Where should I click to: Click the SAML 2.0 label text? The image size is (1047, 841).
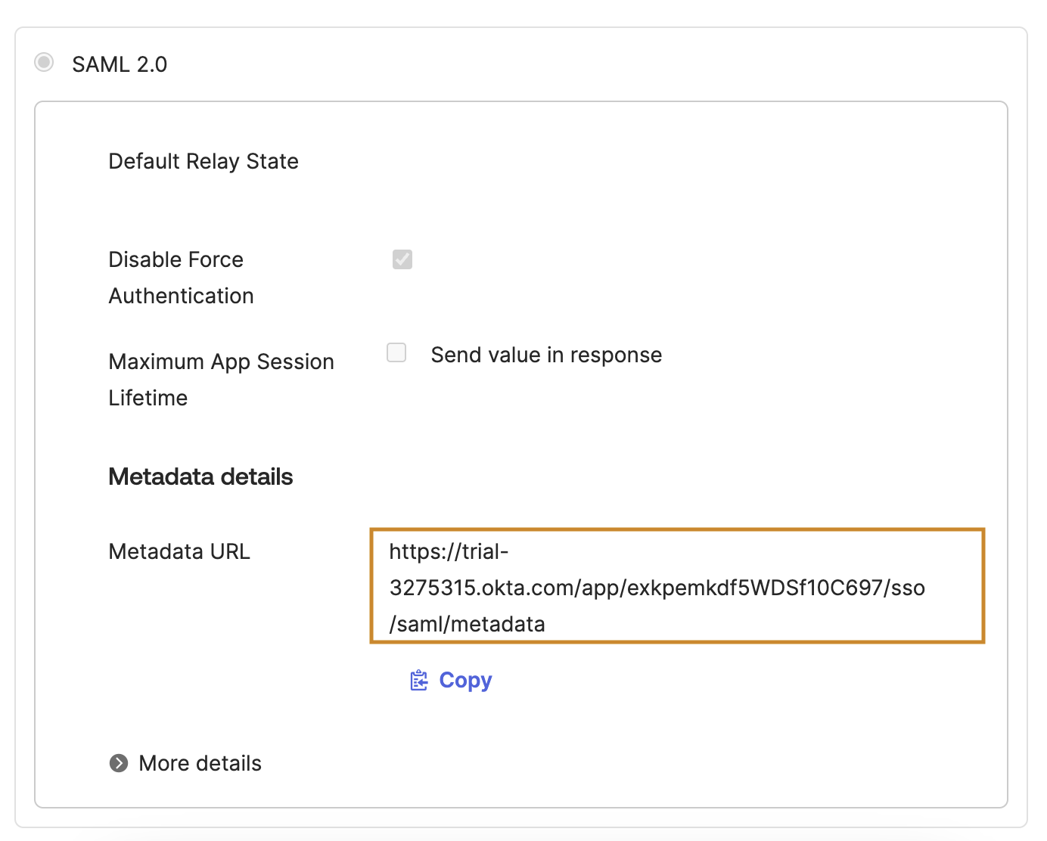[120, 64]
